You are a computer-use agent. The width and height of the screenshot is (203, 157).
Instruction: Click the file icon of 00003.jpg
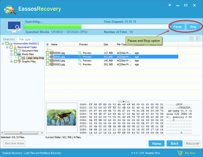[52, 64]
